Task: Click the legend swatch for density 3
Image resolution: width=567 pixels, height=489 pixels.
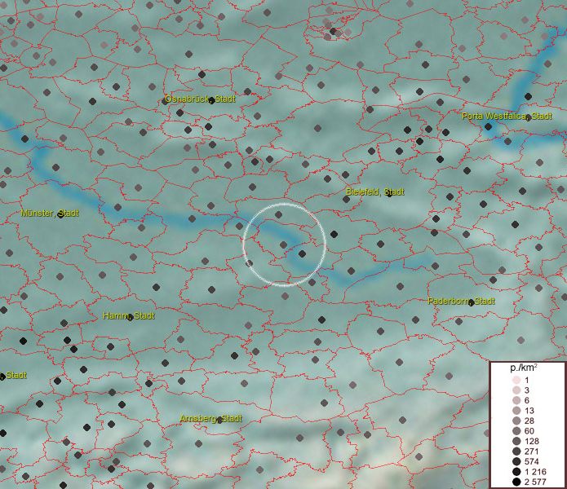Action: tap(516, 390)
